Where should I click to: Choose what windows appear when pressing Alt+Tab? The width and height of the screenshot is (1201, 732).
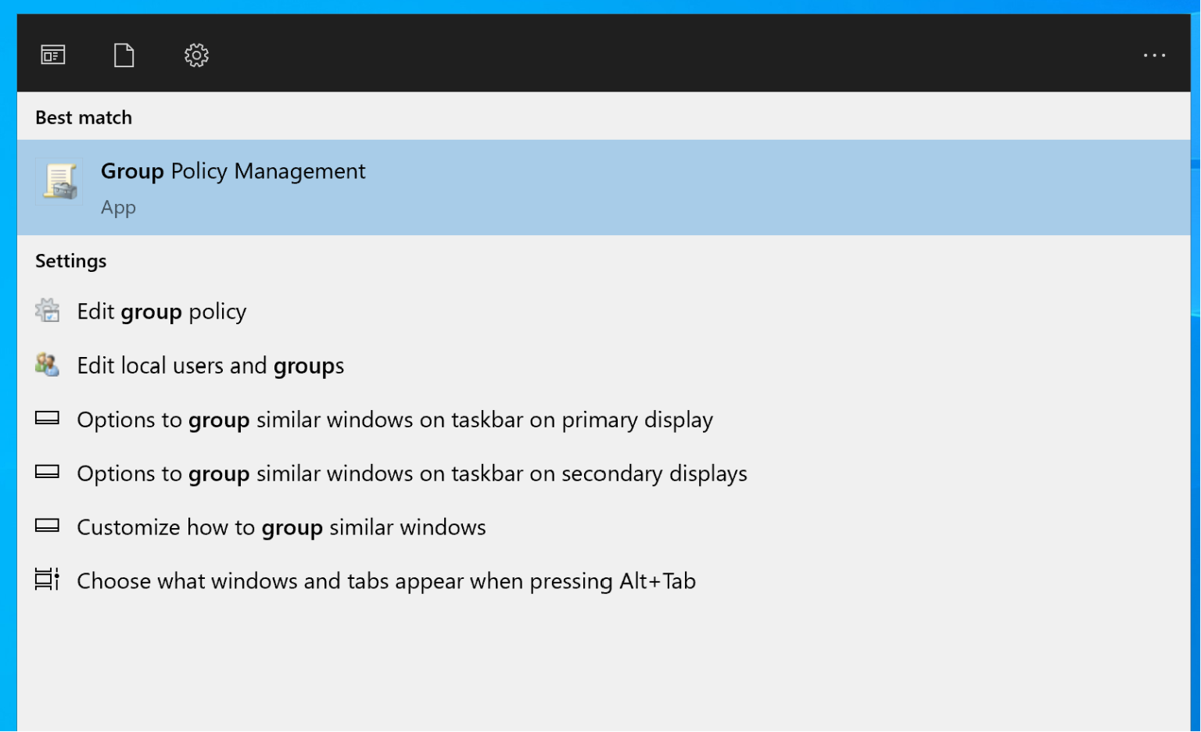coord(386,580)
